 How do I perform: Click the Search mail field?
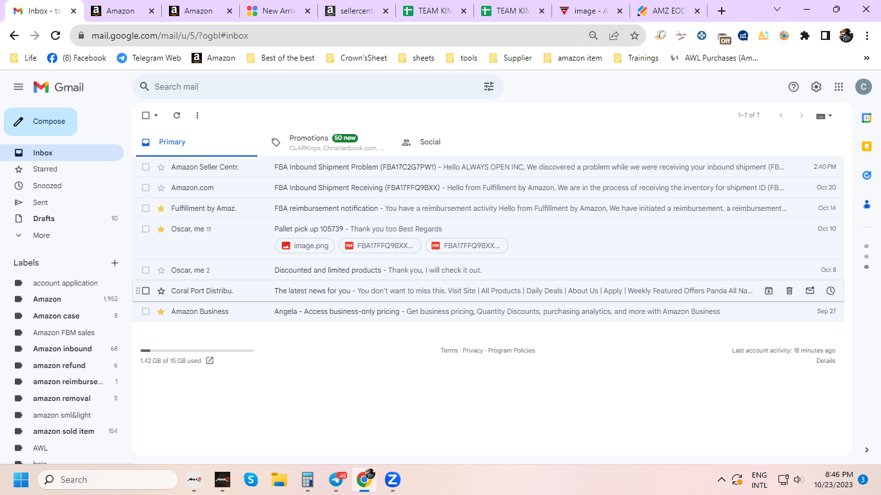click(317, 86)
